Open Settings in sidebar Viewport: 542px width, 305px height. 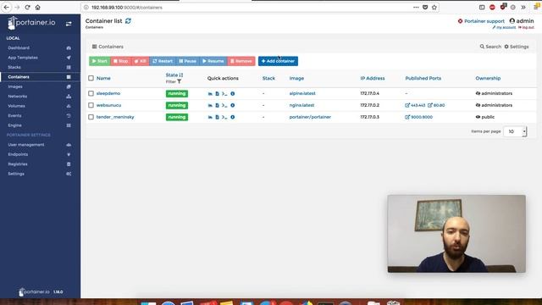40,174
